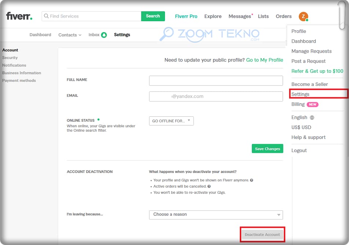The width and height of the screenshot is (349, 245).
Task: Open Help & support in the user menu
Action: (308, 137)
